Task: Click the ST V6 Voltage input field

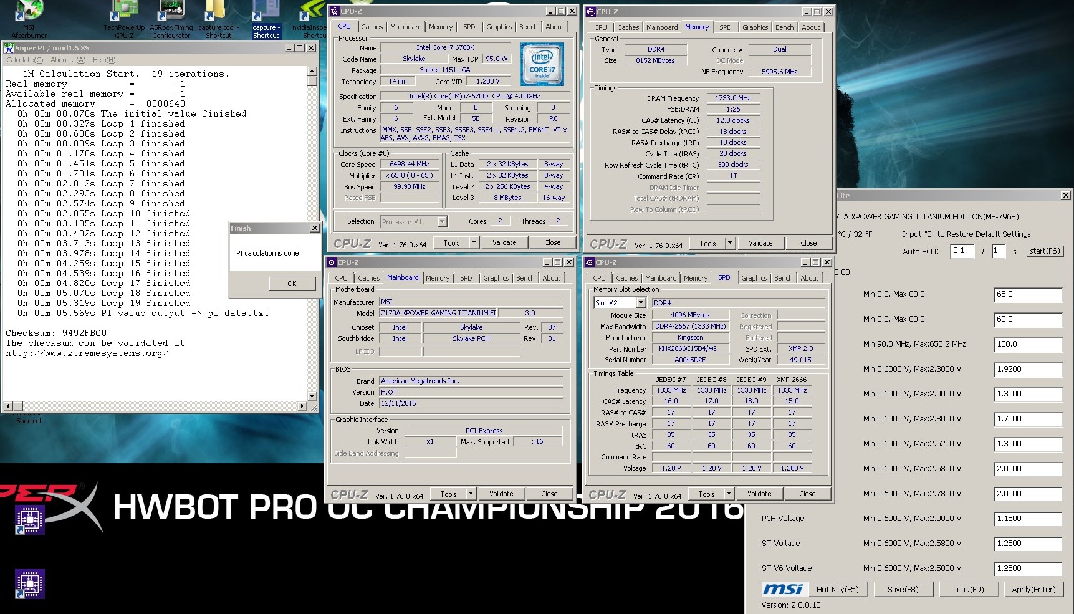Action: (x=1028, y=568)
